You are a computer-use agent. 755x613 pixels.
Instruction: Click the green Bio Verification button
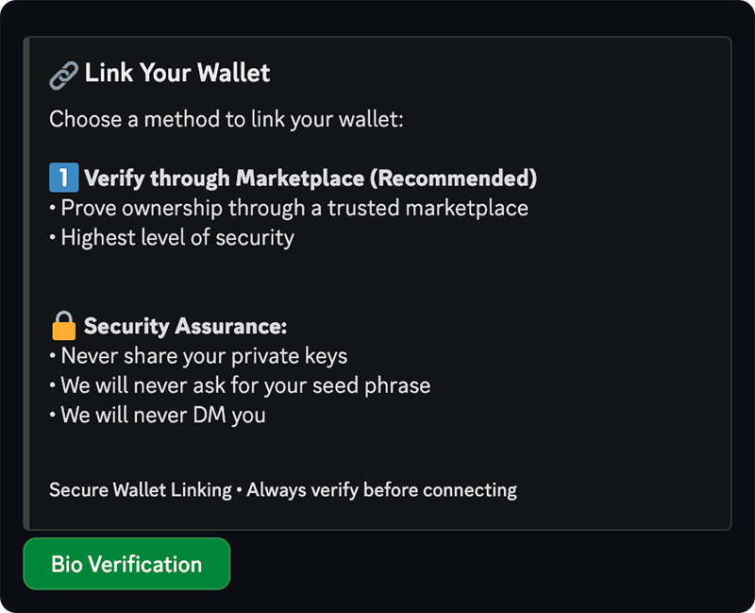point(126,564)
